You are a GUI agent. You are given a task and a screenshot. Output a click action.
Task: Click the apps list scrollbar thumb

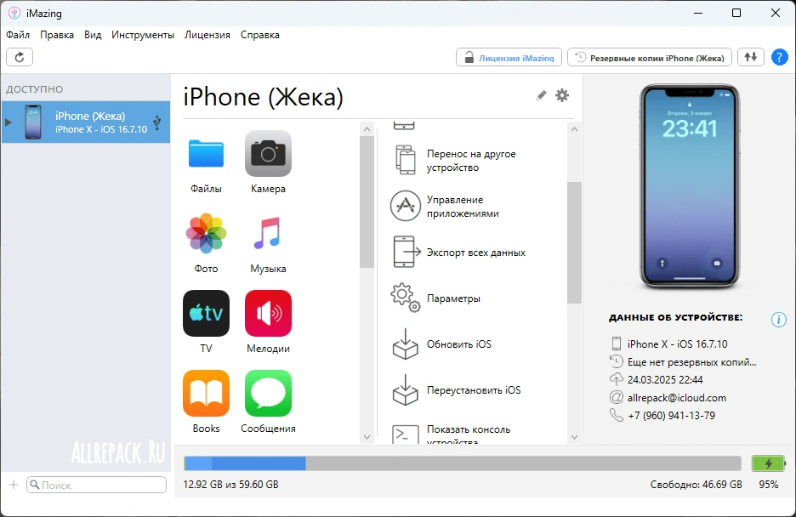pyautogui.click(x=367, y=202)
